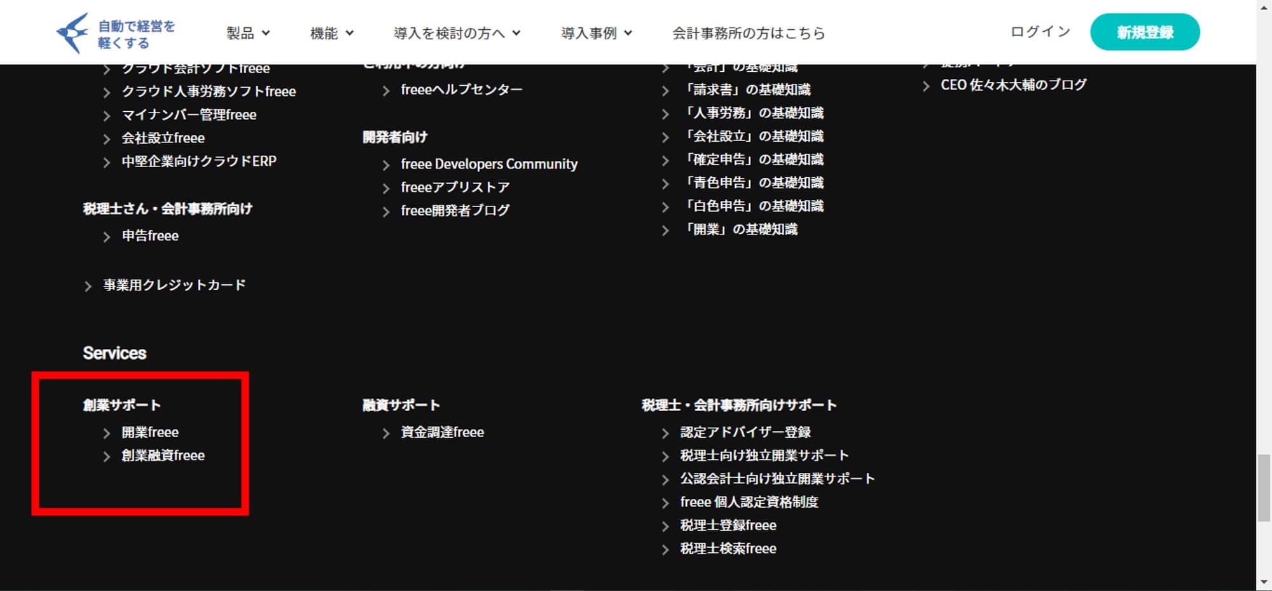Open 開業freee link

point(150,432)
